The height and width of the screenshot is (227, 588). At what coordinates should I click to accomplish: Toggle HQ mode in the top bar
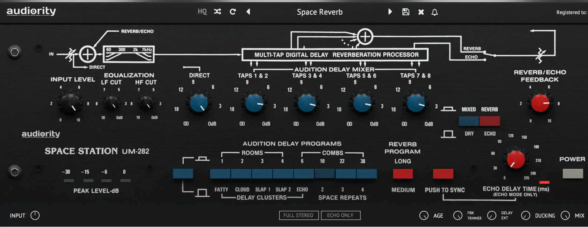tap(202, 12)
